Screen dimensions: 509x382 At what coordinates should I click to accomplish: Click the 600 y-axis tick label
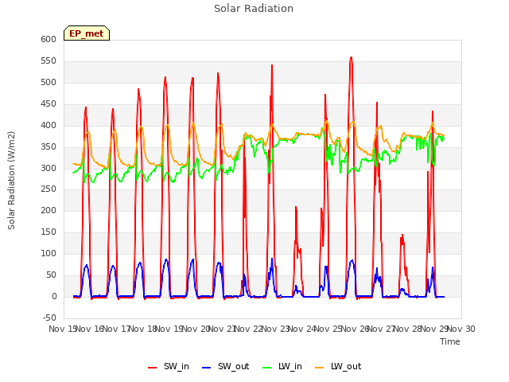pyautogui.click(x=49, y=39)
